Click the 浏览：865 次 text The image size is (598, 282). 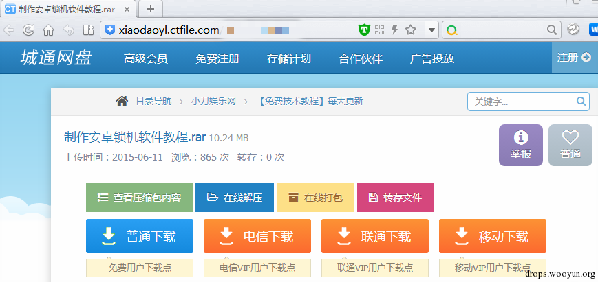coord(200,157)
